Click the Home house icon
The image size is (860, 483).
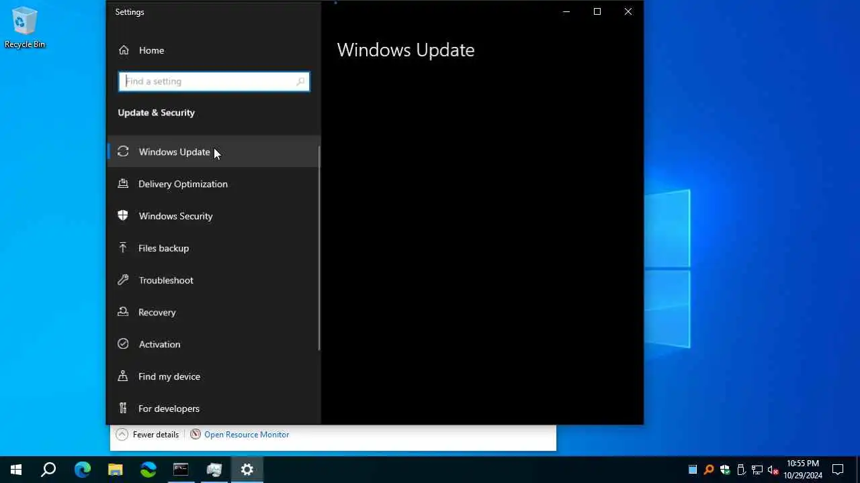tap(124, 50)
